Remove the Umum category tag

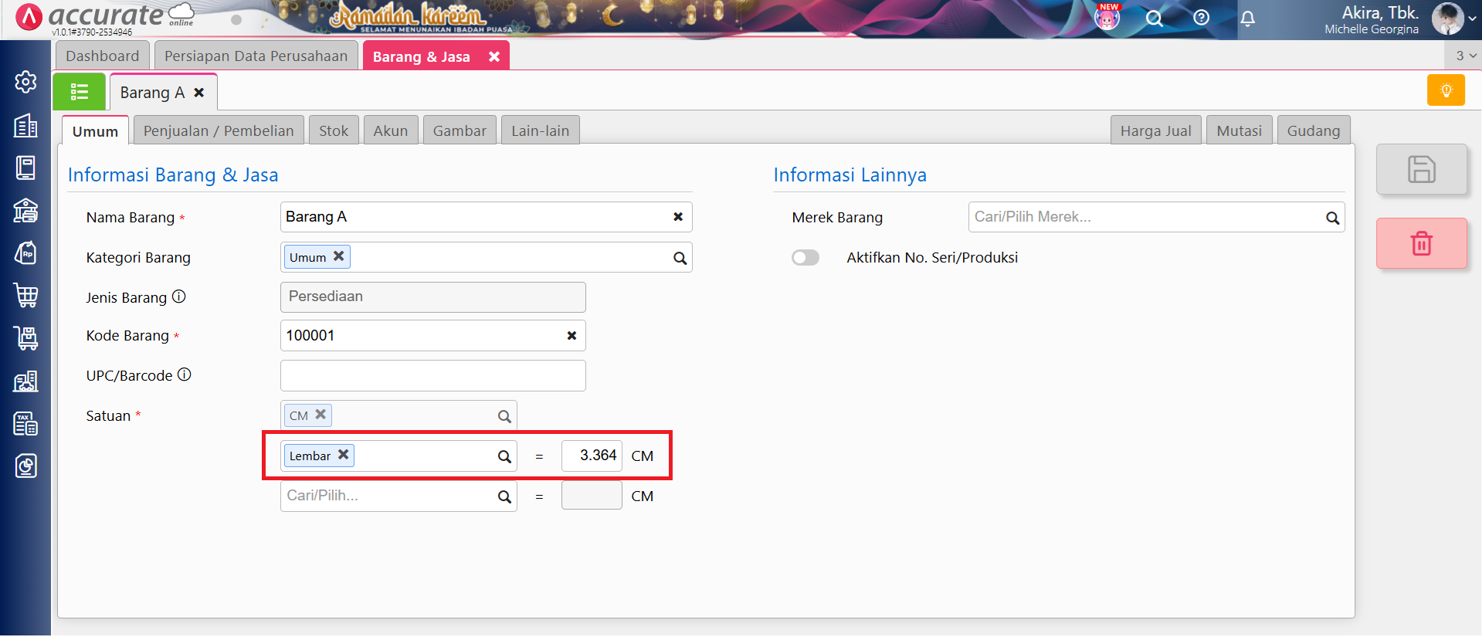click(x=338, y=256)
